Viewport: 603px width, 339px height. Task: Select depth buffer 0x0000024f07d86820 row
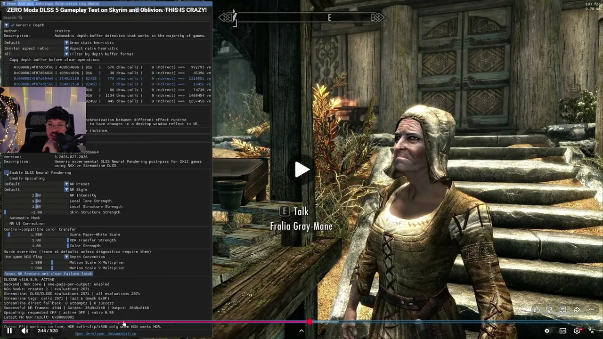pos(112,73)
